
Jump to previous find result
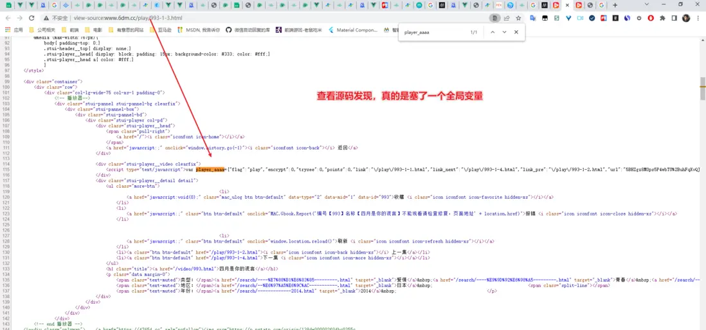point(493,32)
